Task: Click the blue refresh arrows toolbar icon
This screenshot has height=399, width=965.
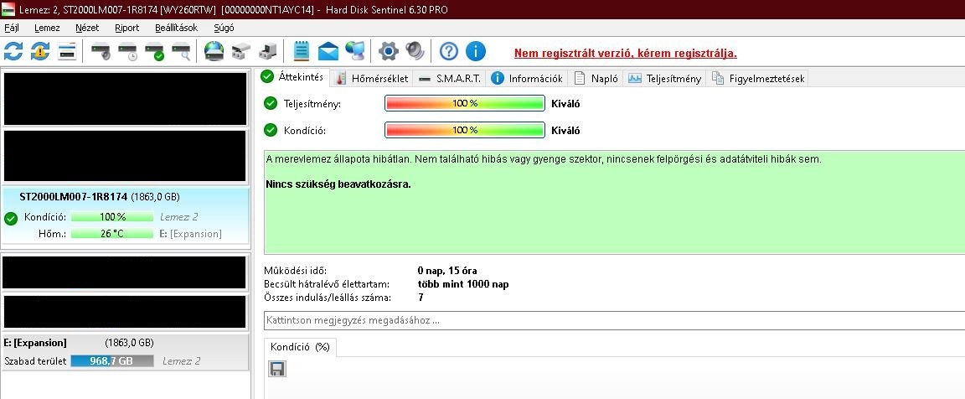Action: (x=13, y=51)
